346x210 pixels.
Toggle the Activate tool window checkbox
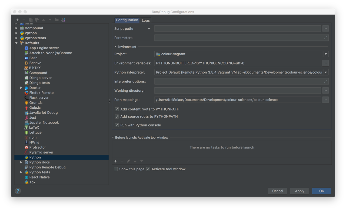(148, 169)
